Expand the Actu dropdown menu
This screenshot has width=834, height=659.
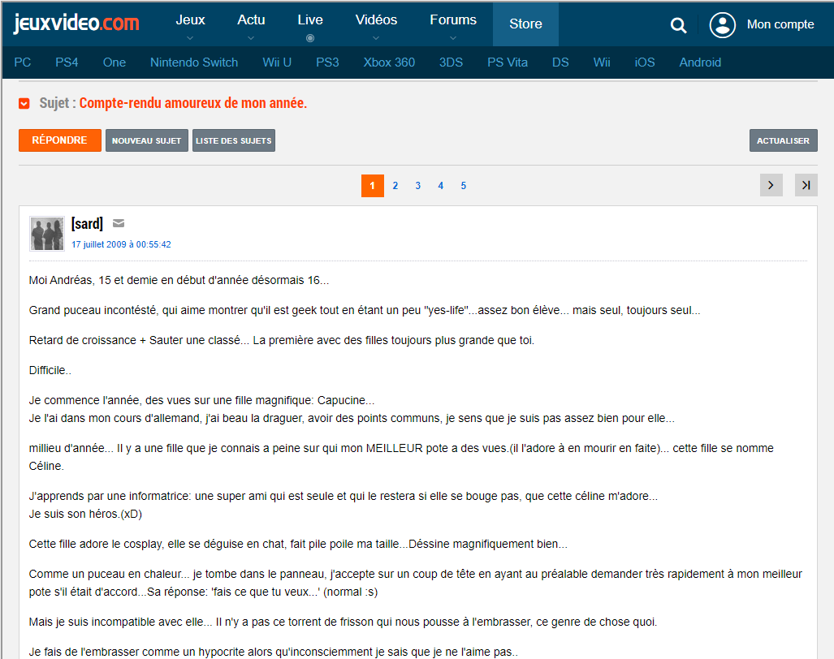[251, 25]
